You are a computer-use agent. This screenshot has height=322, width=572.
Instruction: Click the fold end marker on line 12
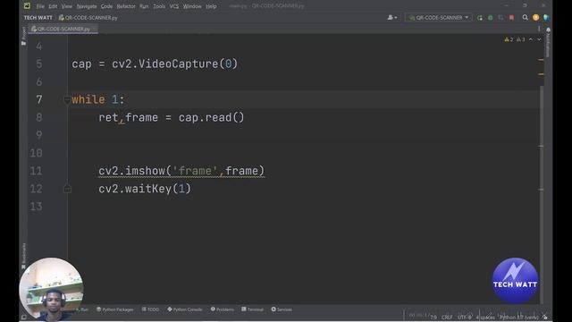click(x=67, y=189)
